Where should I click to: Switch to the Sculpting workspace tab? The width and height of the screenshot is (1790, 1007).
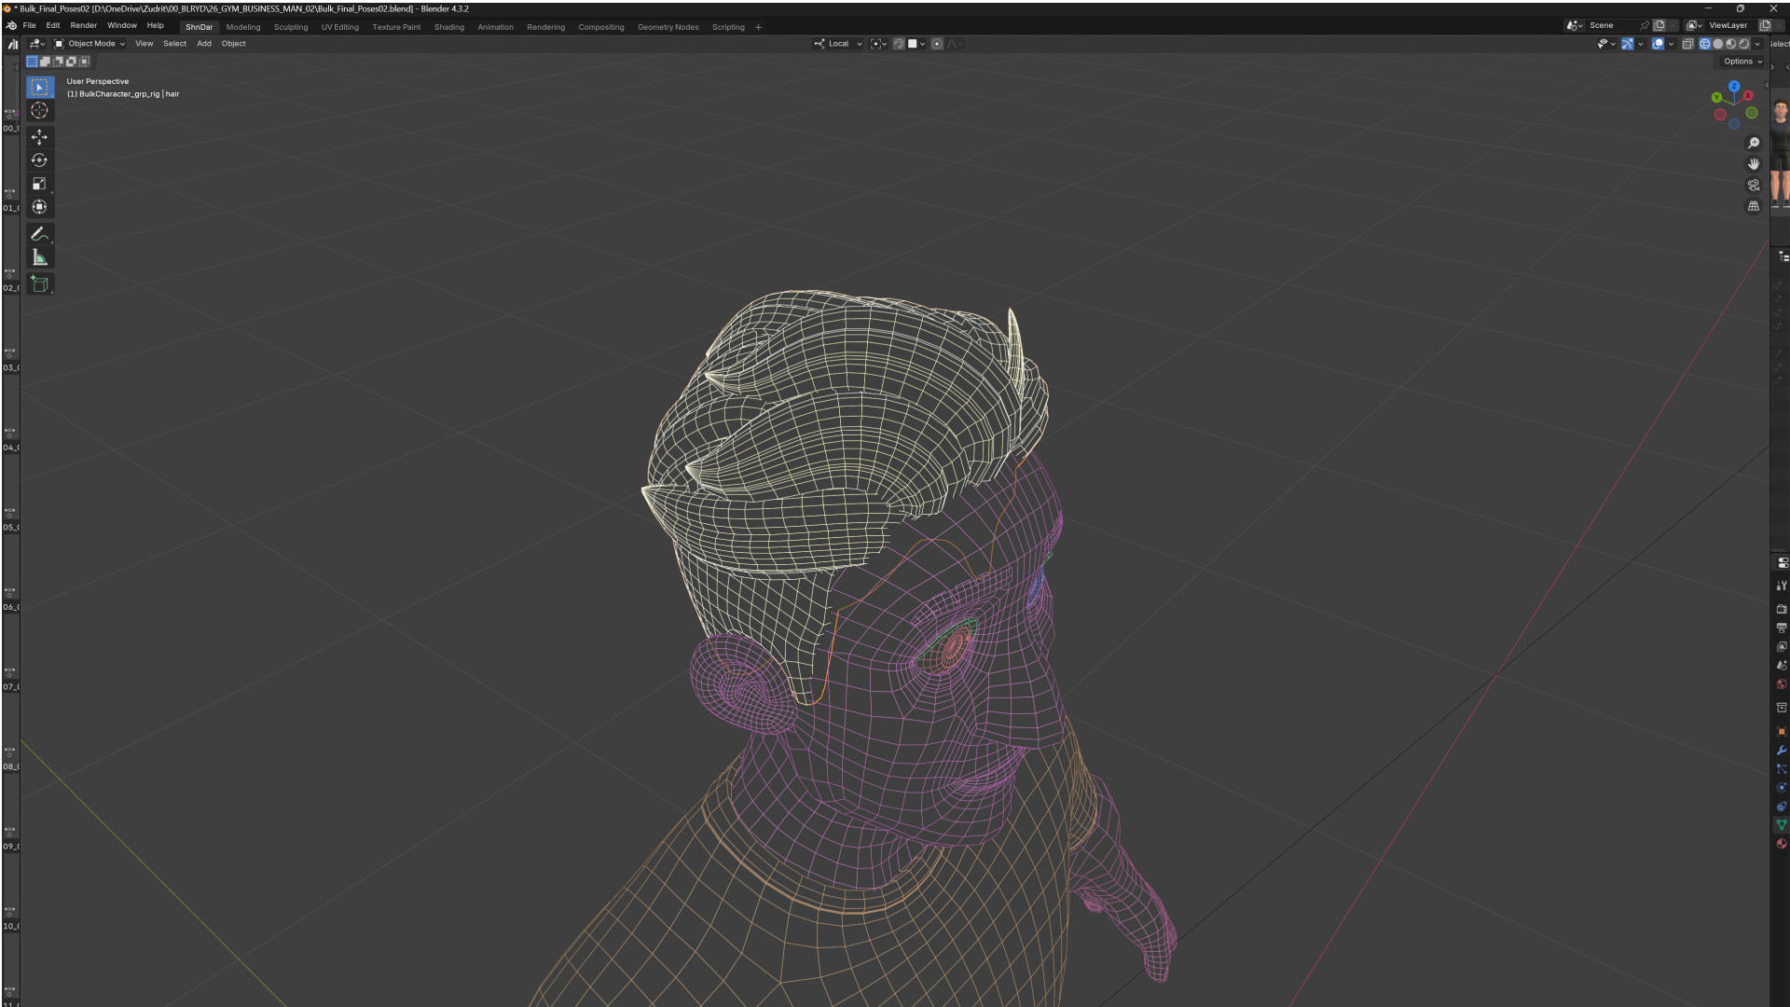[x=290, y=27]
